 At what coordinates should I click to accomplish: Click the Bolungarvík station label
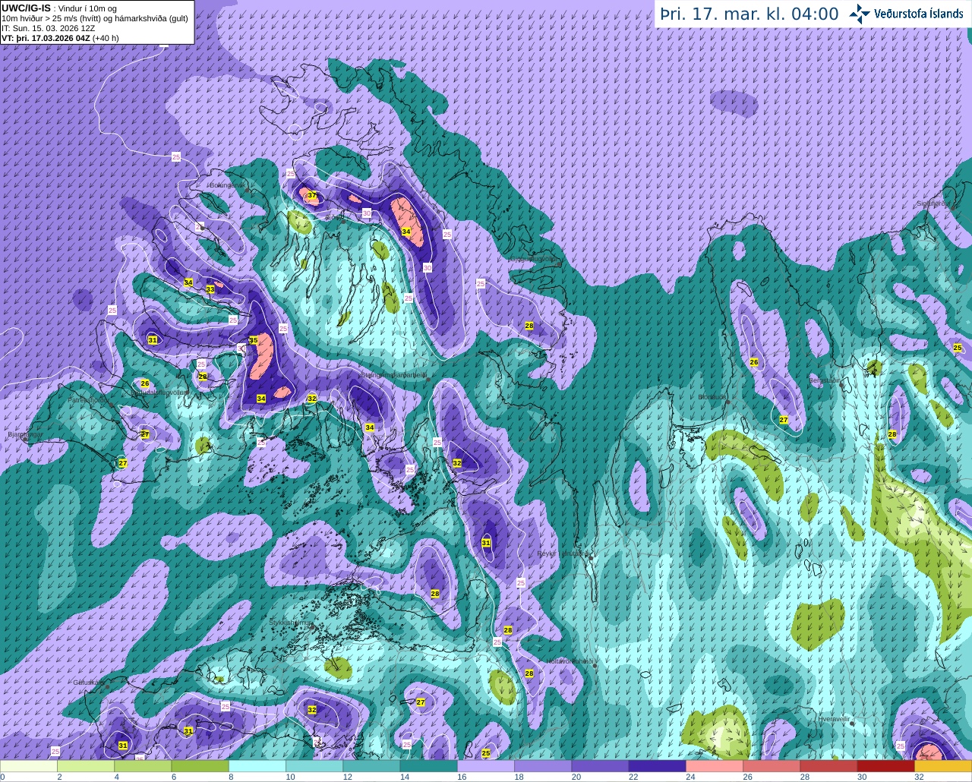click(x=227, y=185)
